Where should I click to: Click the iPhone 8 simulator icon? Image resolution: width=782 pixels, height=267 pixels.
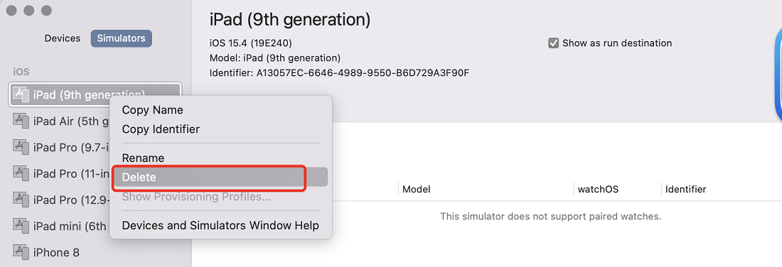tap(21, 252)
